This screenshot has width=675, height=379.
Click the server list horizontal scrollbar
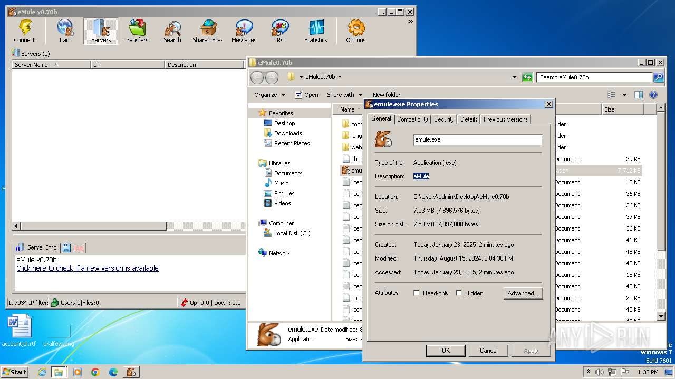(93, 226)
